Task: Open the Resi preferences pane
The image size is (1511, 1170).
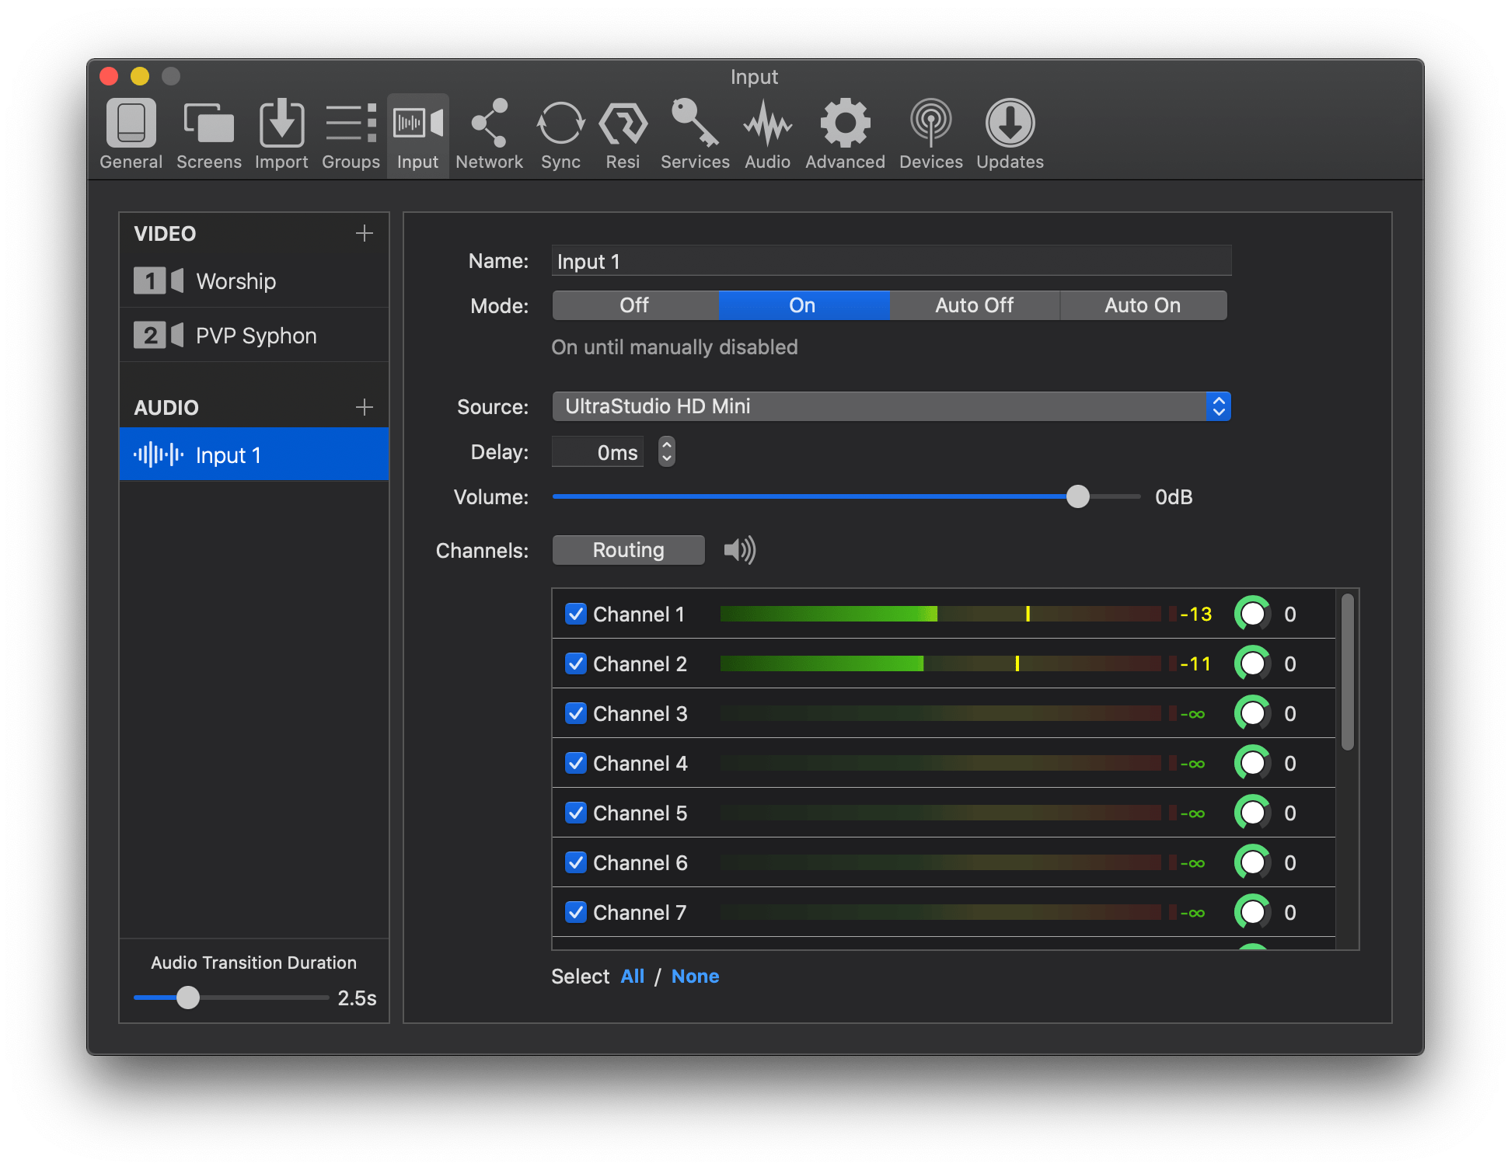Action: (x=623, y=134)
